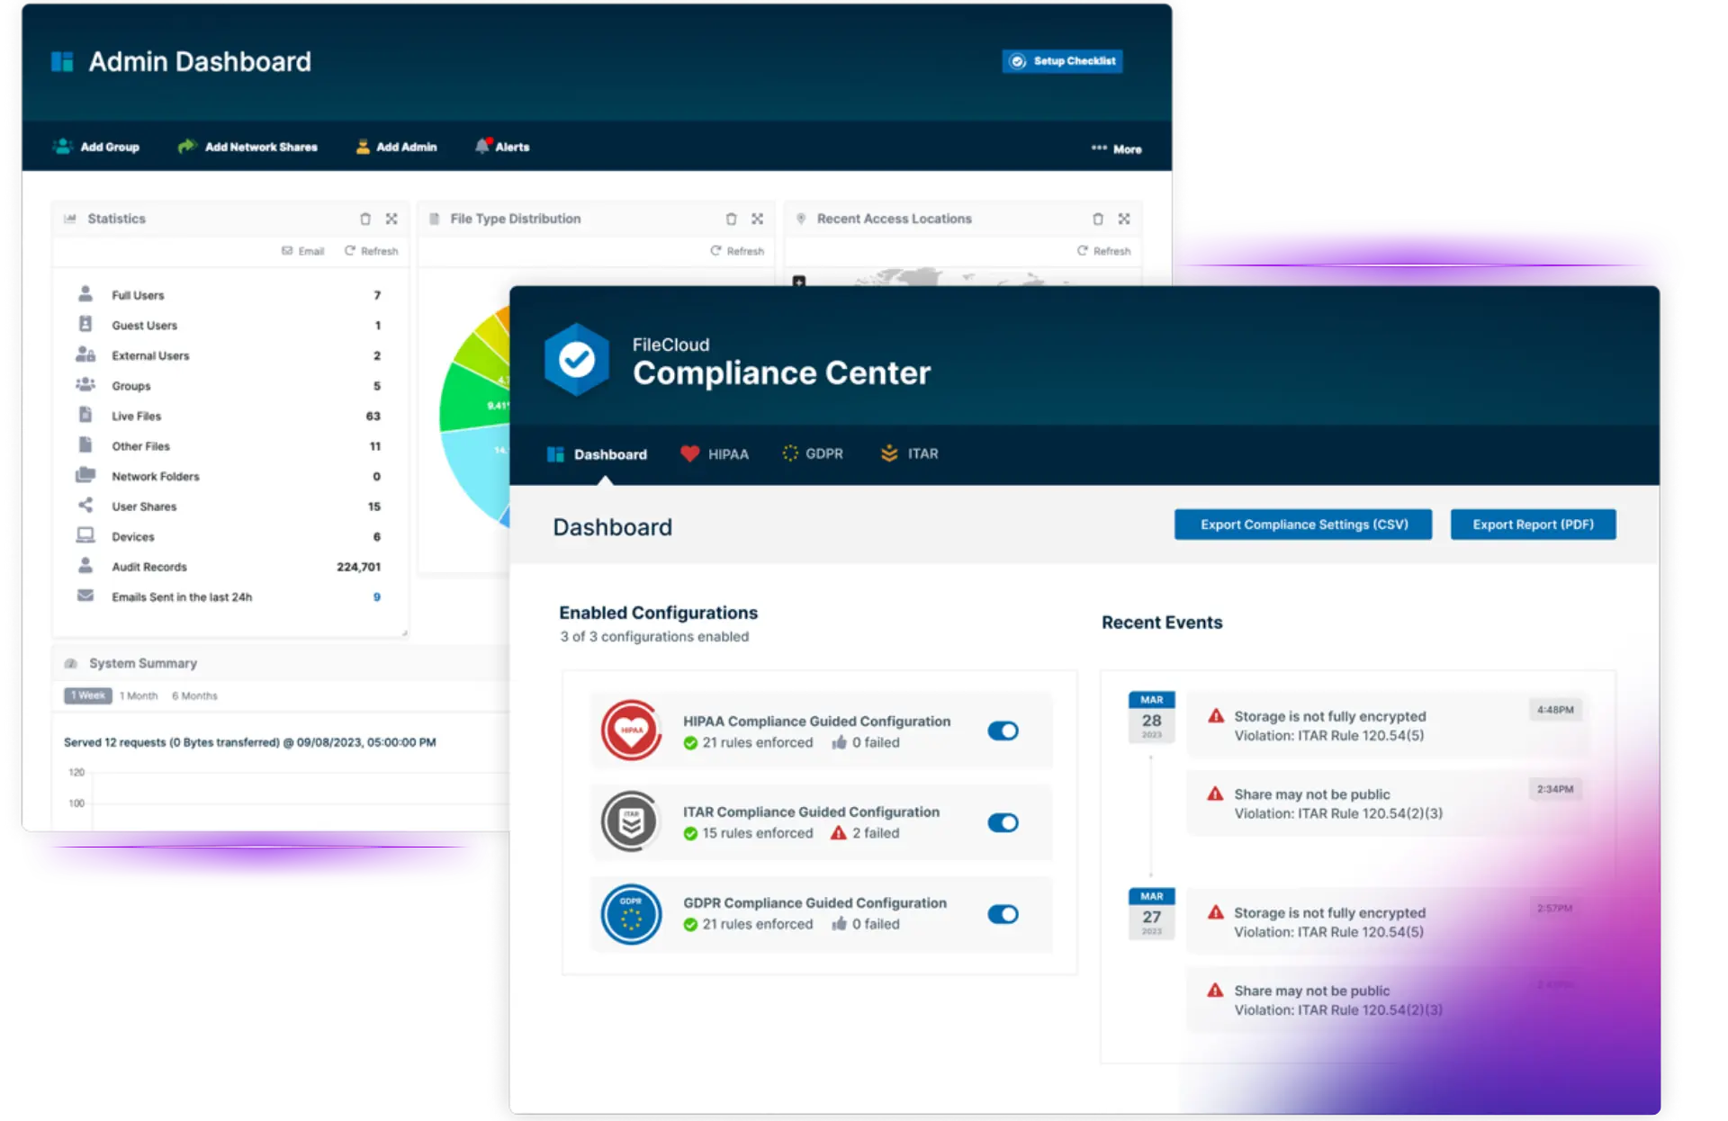1728x1121 pixels.
Task: Expand the Statistics widget to fullscreen
Action: 391,219
